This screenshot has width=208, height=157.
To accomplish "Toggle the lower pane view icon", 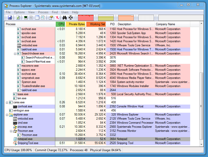I will tap(37, 18).
